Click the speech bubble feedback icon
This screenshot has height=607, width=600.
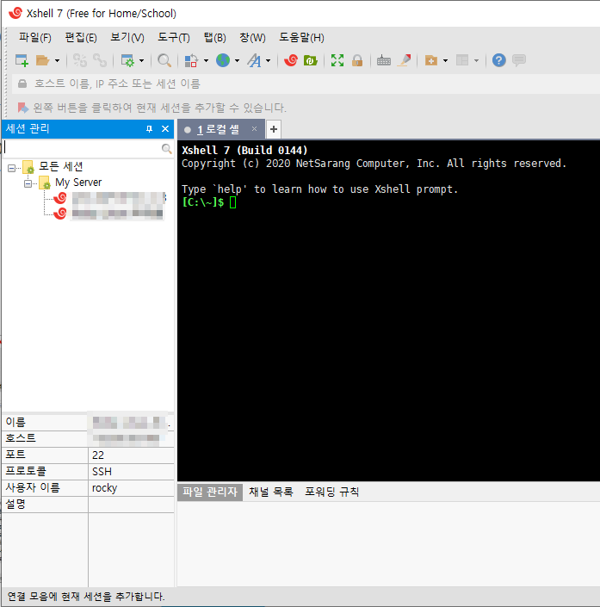tap(519, 60)
